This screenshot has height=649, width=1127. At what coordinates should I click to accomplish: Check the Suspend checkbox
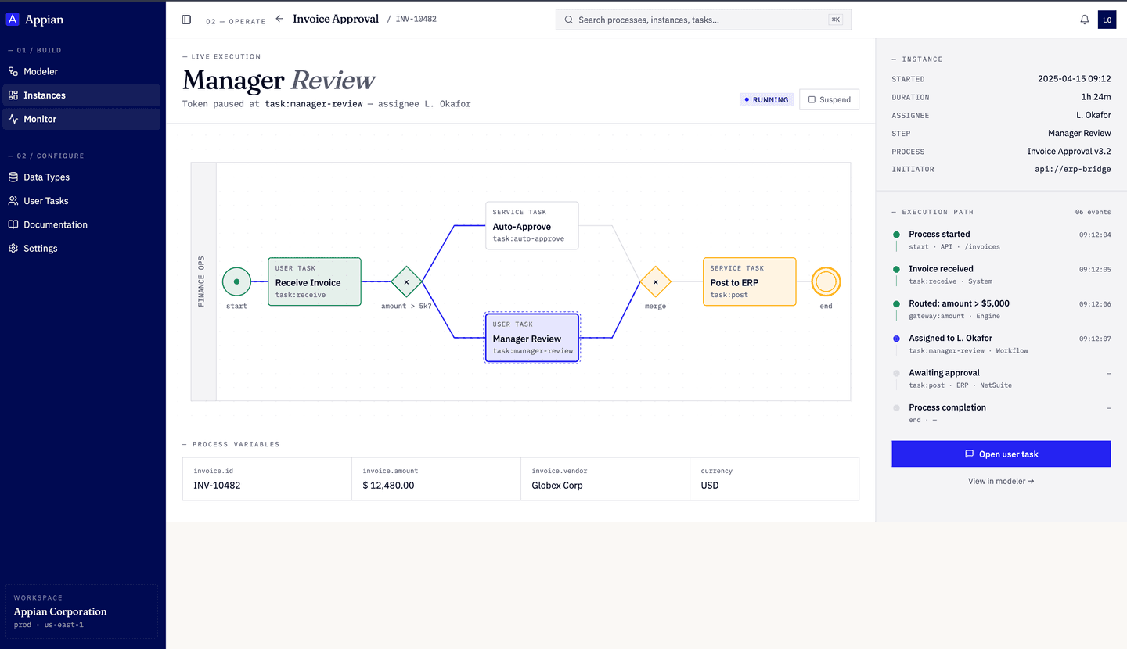tap(814, 99)
